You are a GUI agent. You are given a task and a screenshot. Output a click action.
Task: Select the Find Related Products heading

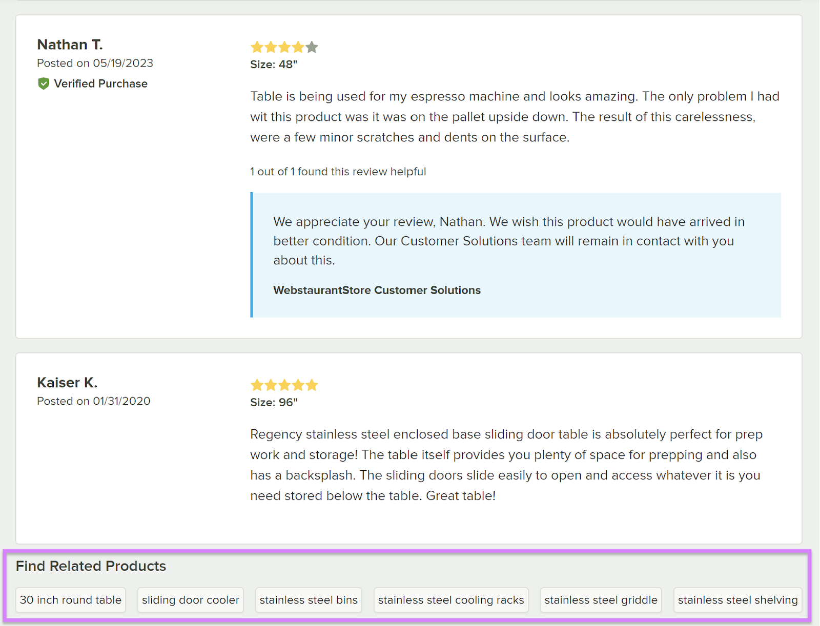point(91,566)
